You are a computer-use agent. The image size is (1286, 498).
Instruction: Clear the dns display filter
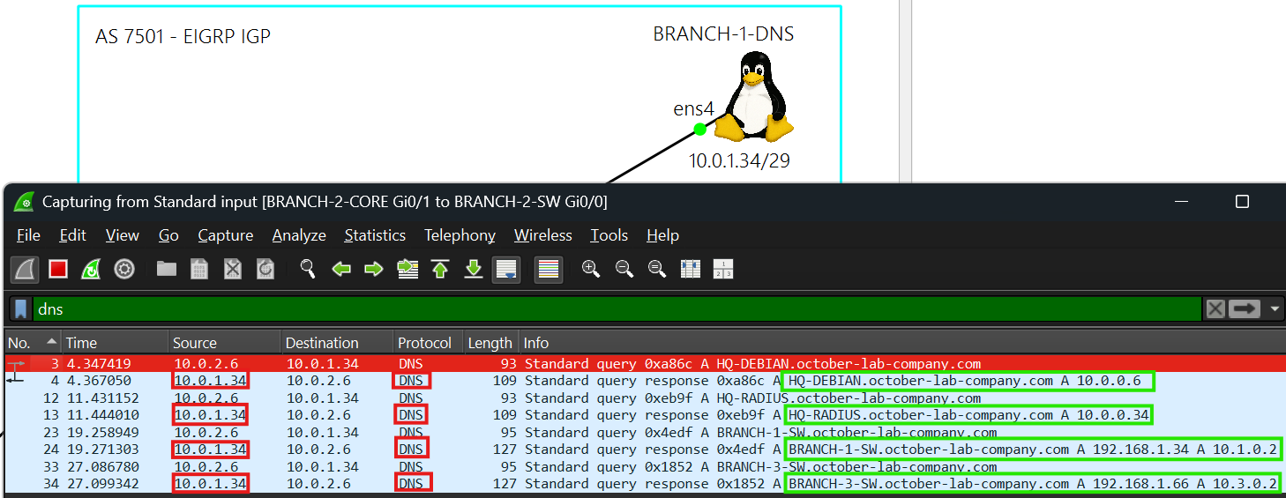pyautogui.click(x=1215, y=309)
